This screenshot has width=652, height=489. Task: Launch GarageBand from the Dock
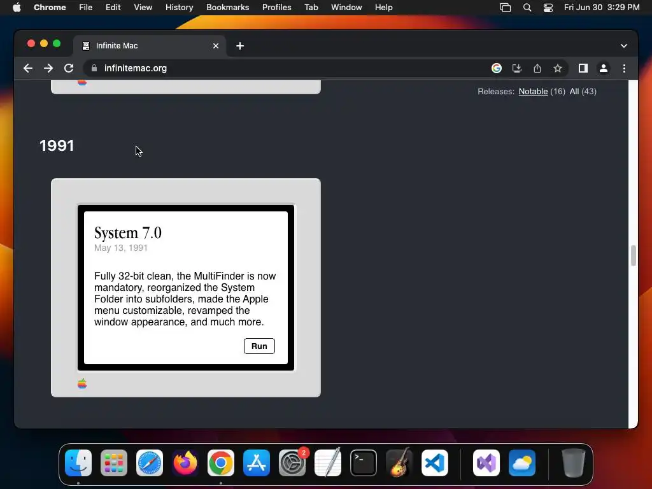tap(399, 463)
